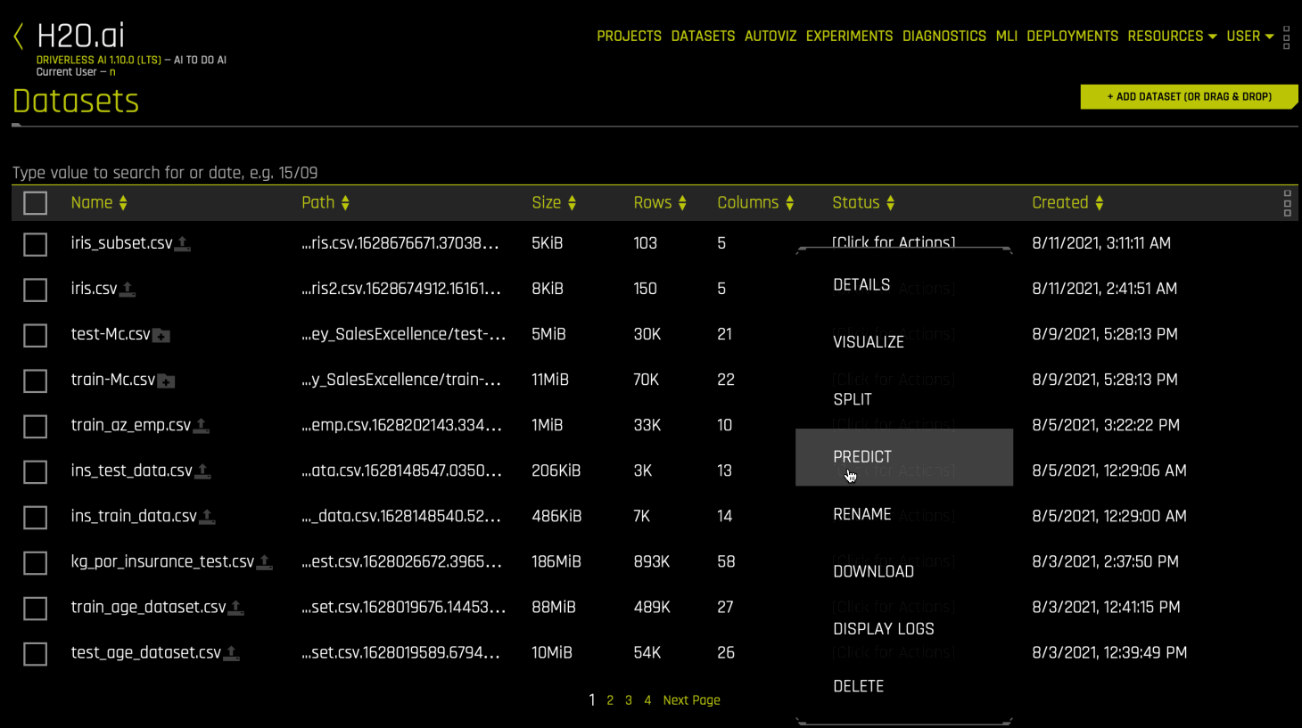Check the ins_test_data.csv row checkbox
The height and width of the screenshot is (728, 1302).
coord(35,471)
